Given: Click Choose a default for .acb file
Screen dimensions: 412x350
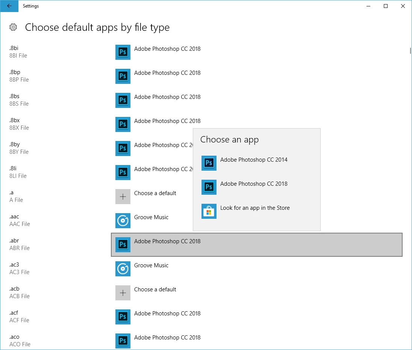Looking at the screenshot, I should pos(155,289).
